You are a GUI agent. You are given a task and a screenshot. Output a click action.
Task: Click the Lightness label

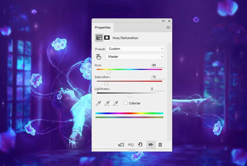(102, 89)
